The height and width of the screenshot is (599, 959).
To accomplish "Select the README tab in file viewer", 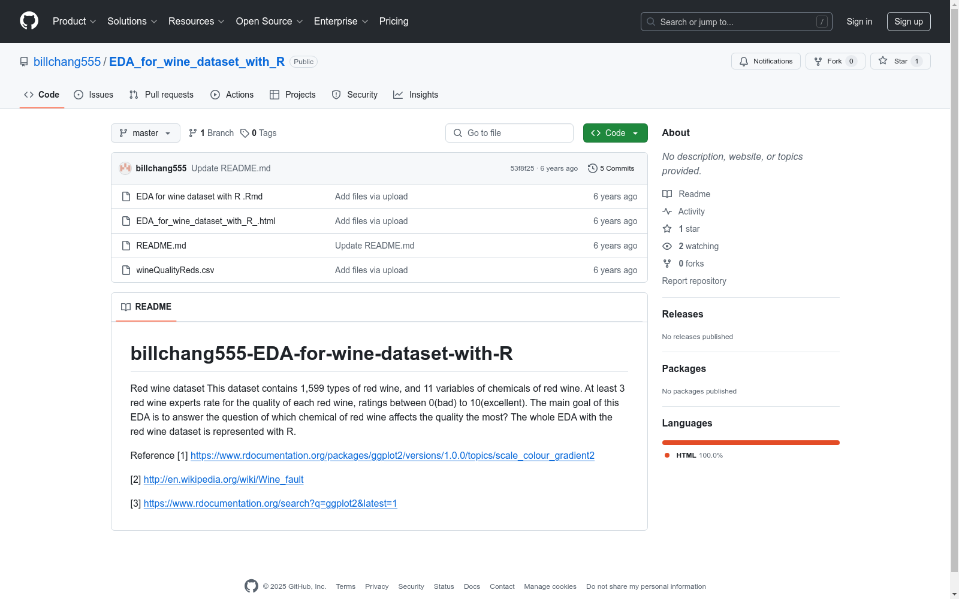I will coord(146,307).
